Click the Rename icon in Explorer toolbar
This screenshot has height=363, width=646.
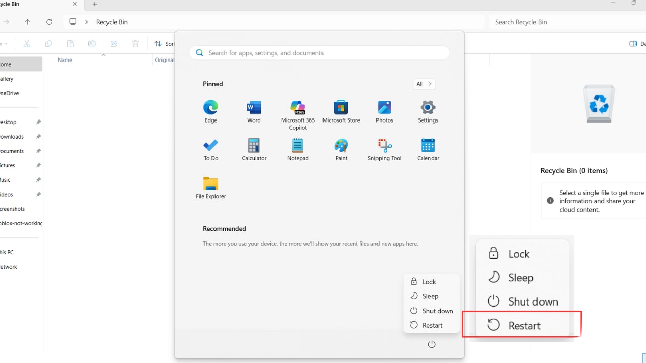click(92, 44)
